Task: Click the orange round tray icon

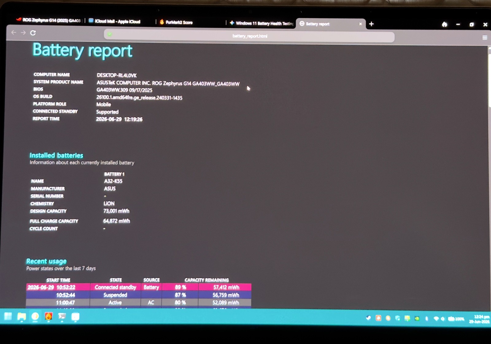Action: (x=388, y=318)
